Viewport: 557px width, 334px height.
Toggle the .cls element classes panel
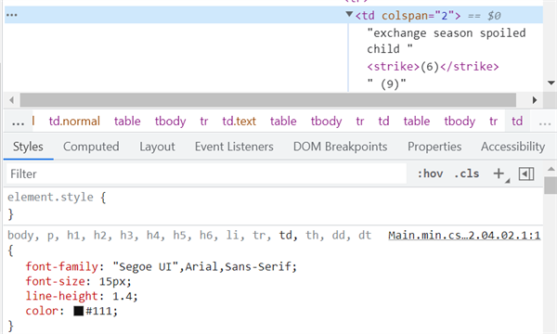click(x=466, y=173)
